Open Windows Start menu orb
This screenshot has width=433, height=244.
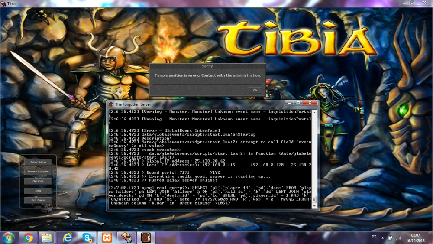pos(9,237)
